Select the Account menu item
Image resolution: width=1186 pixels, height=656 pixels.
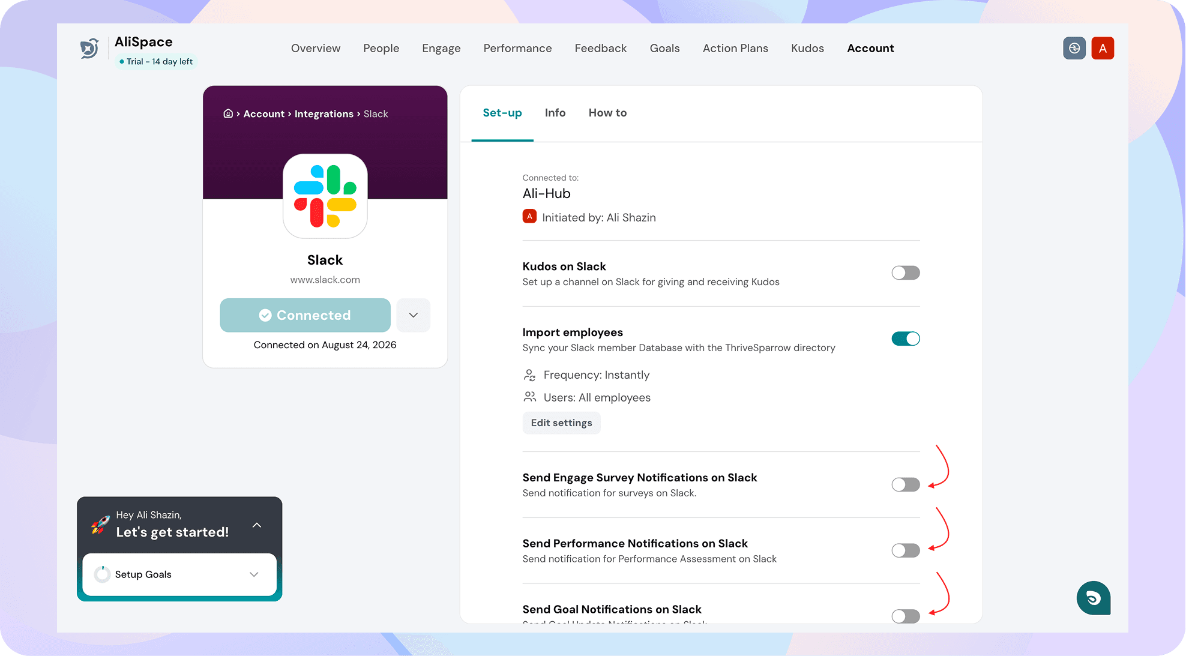click(x=870, y=48)
